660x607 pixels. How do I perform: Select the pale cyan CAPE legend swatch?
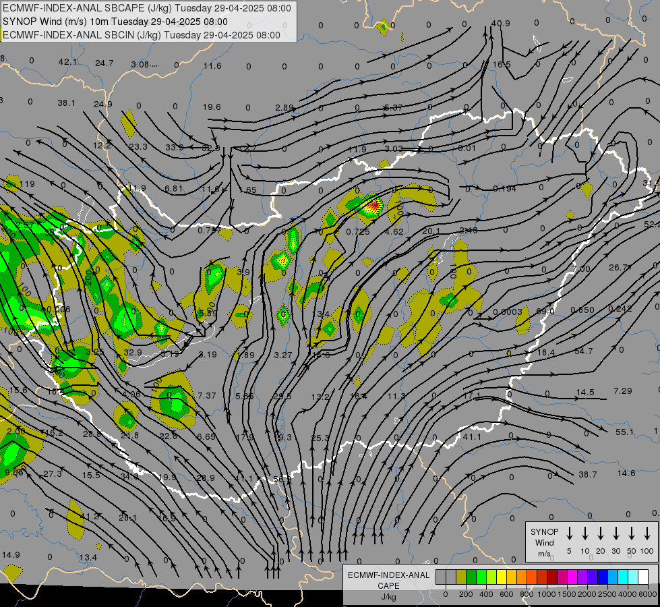(632, 577)
